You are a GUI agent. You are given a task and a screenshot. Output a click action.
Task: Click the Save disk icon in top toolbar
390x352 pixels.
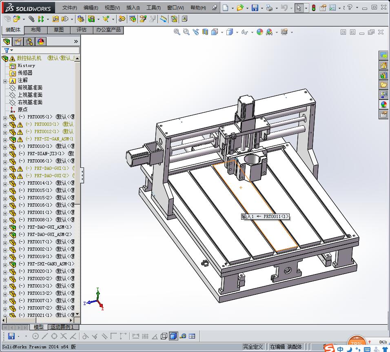coord(255,8)
